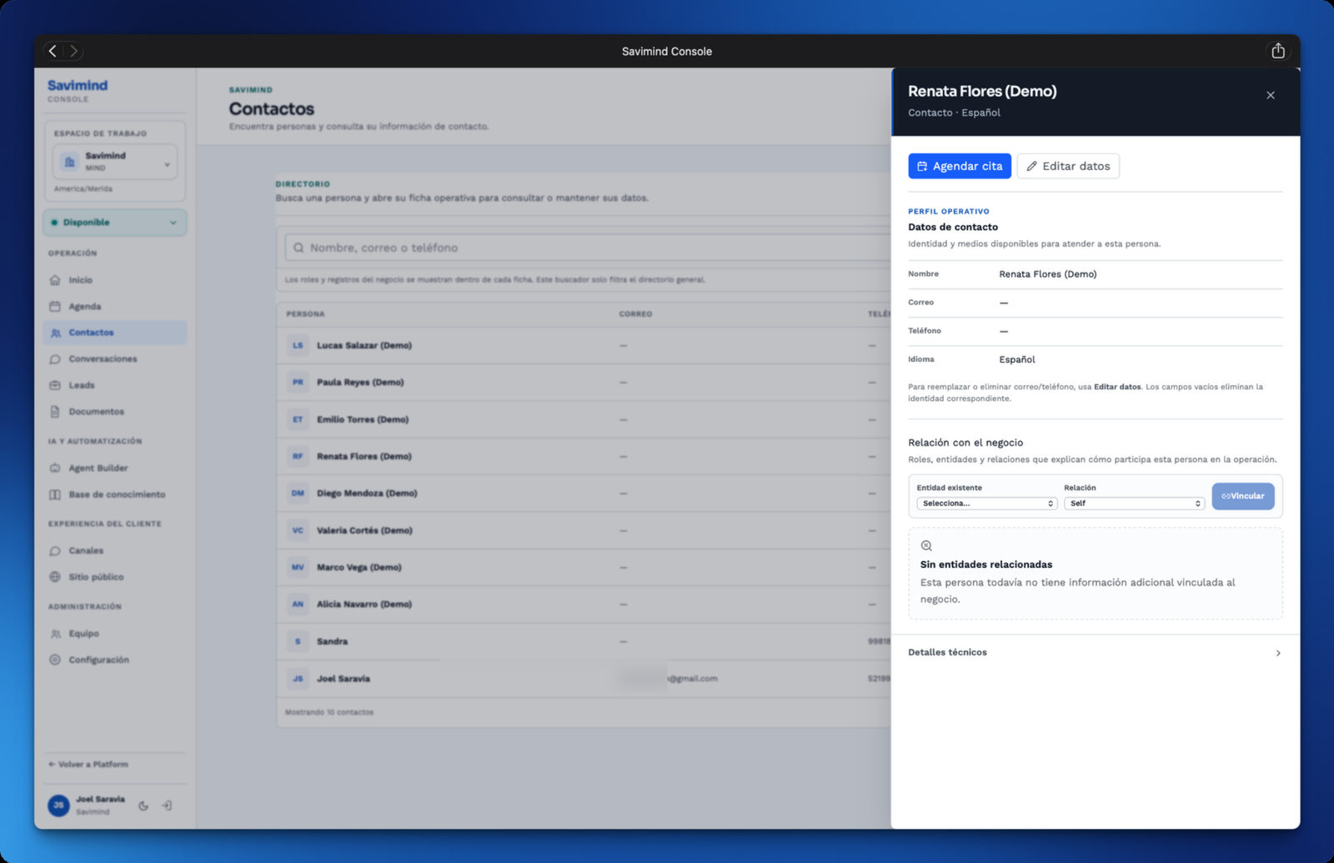Click the RF avatar of Renata Flores row
Screen dimensions: 1334x863
pyautogui.click(x=298, y=456)
